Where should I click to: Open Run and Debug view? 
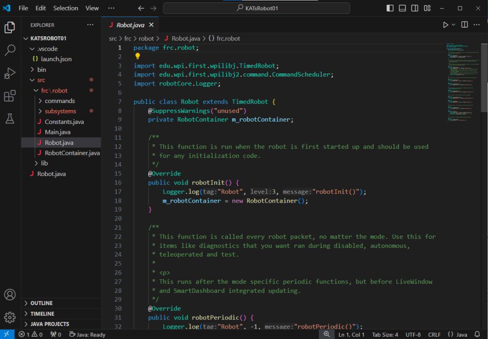(x=10, y=73)
